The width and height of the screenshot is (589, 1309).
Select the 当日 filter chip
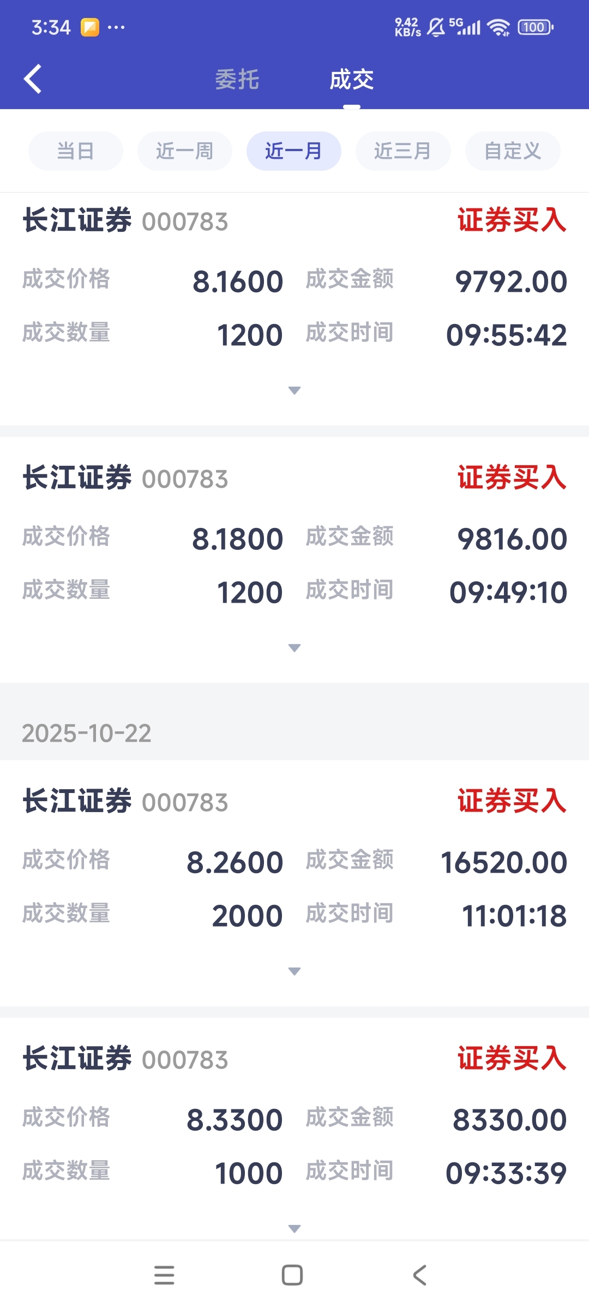click(x=75, y=151)
